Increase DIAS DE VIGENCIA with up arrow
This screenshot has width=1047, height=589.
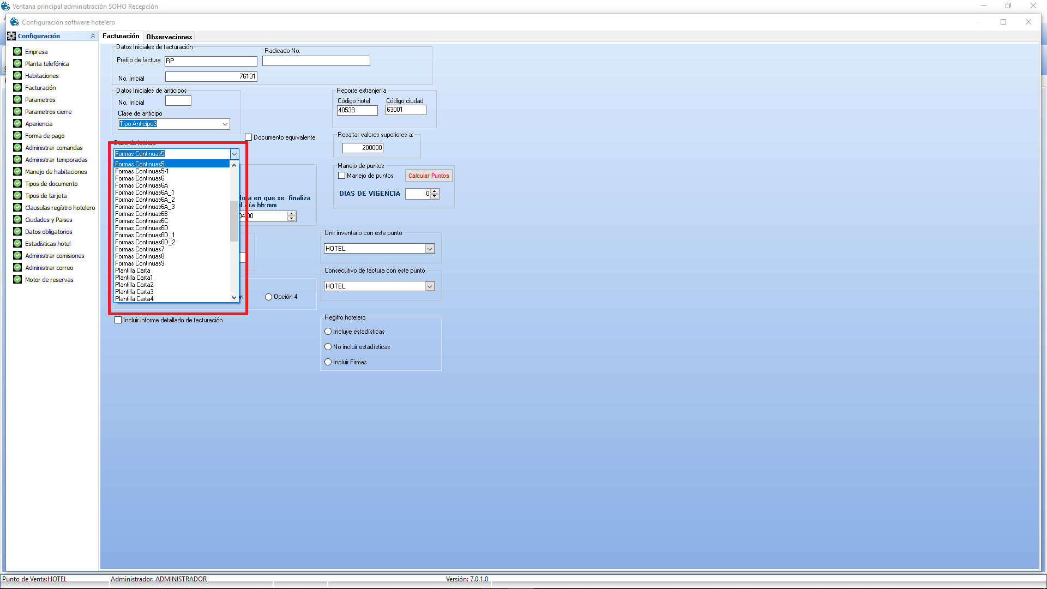pos(435,191)
